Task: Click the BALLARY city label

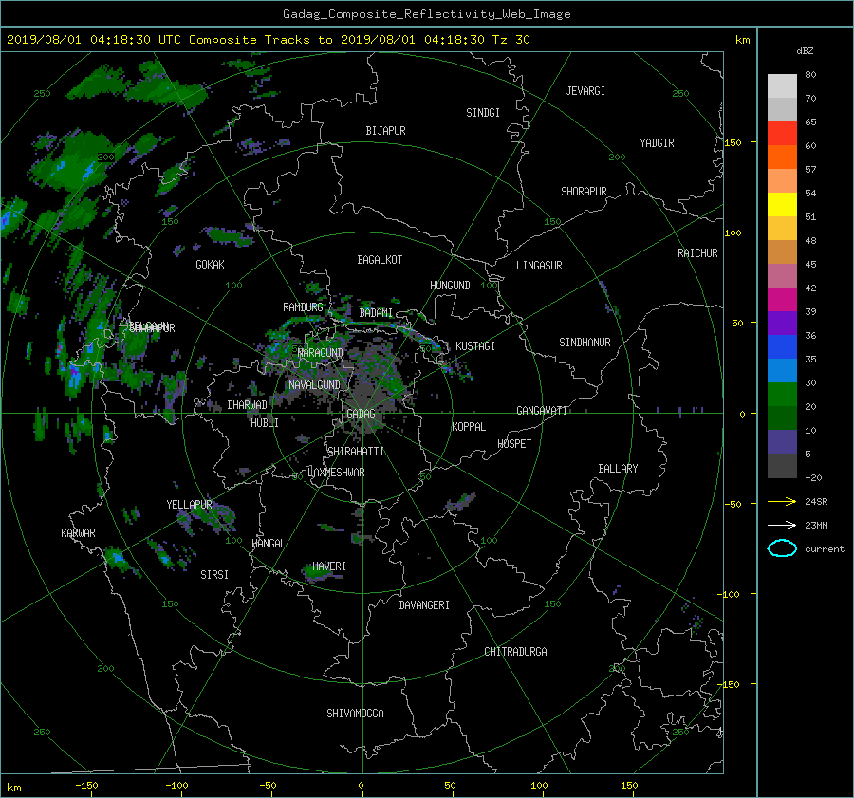Action: coord(618,469)
